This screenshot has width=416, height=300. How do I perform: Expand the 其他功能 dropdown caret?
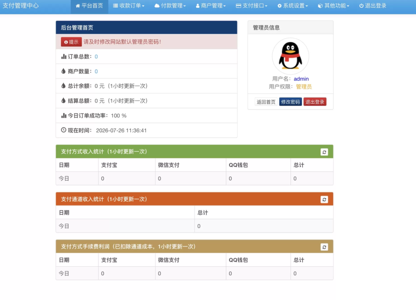click(348, 6)
